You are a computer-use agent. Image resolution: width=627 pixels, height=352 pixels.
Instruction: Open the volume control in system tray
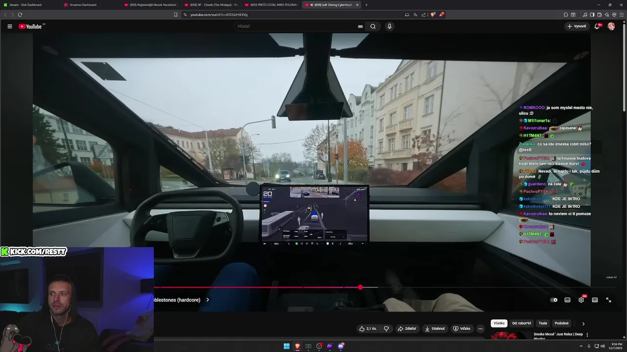click(603, 346)
